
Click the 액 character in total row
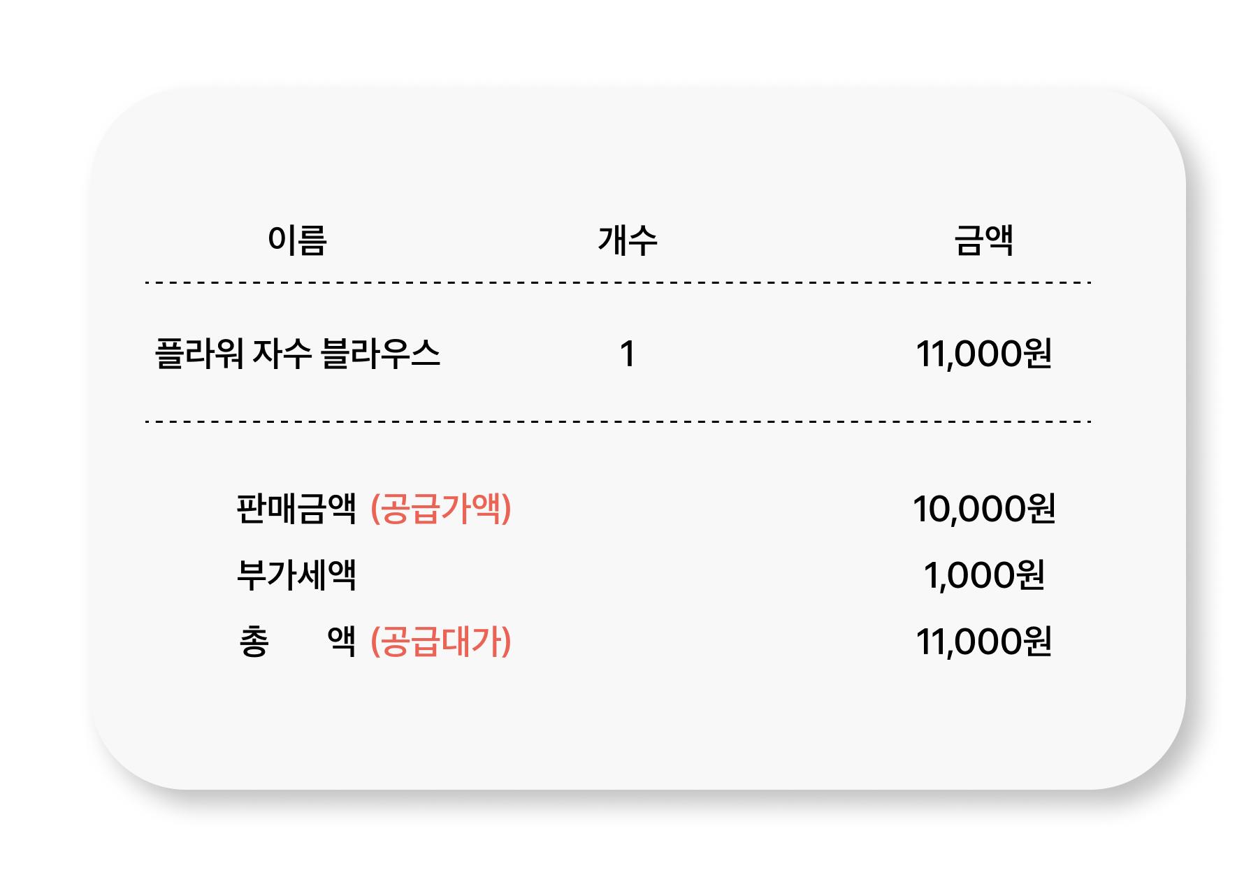click(341, 641)
